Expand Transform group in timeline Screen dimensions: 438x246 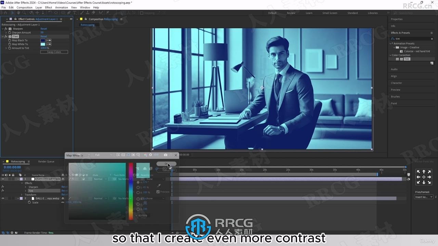[22, 195]
